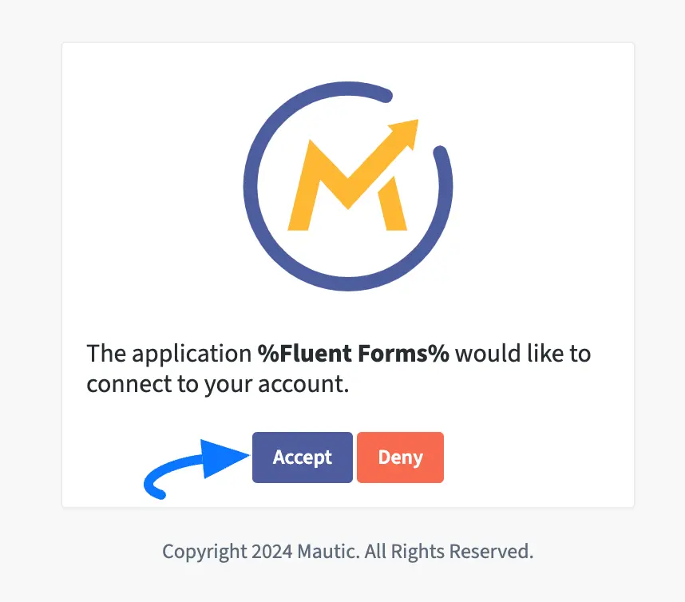Click the "Copyright 2024" footer text
The height and width of the screenshot is (602, 685).
pos(216,551)
